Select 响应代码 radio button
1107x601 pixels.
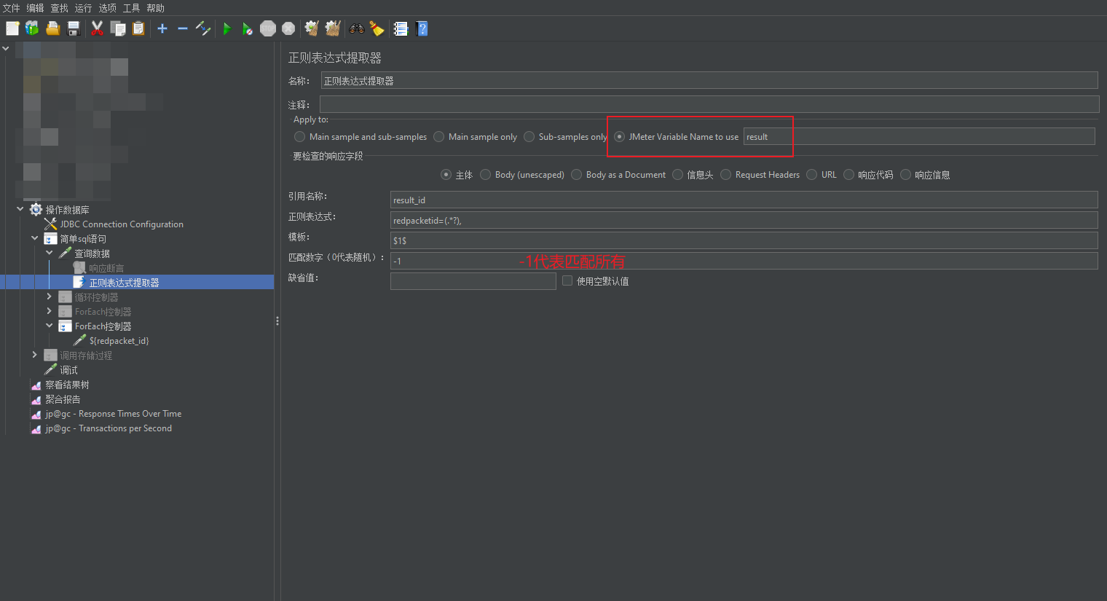[848, 175]
